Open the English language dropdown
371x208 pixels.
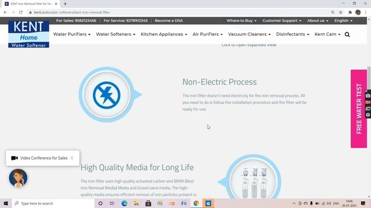pos(343,21)
